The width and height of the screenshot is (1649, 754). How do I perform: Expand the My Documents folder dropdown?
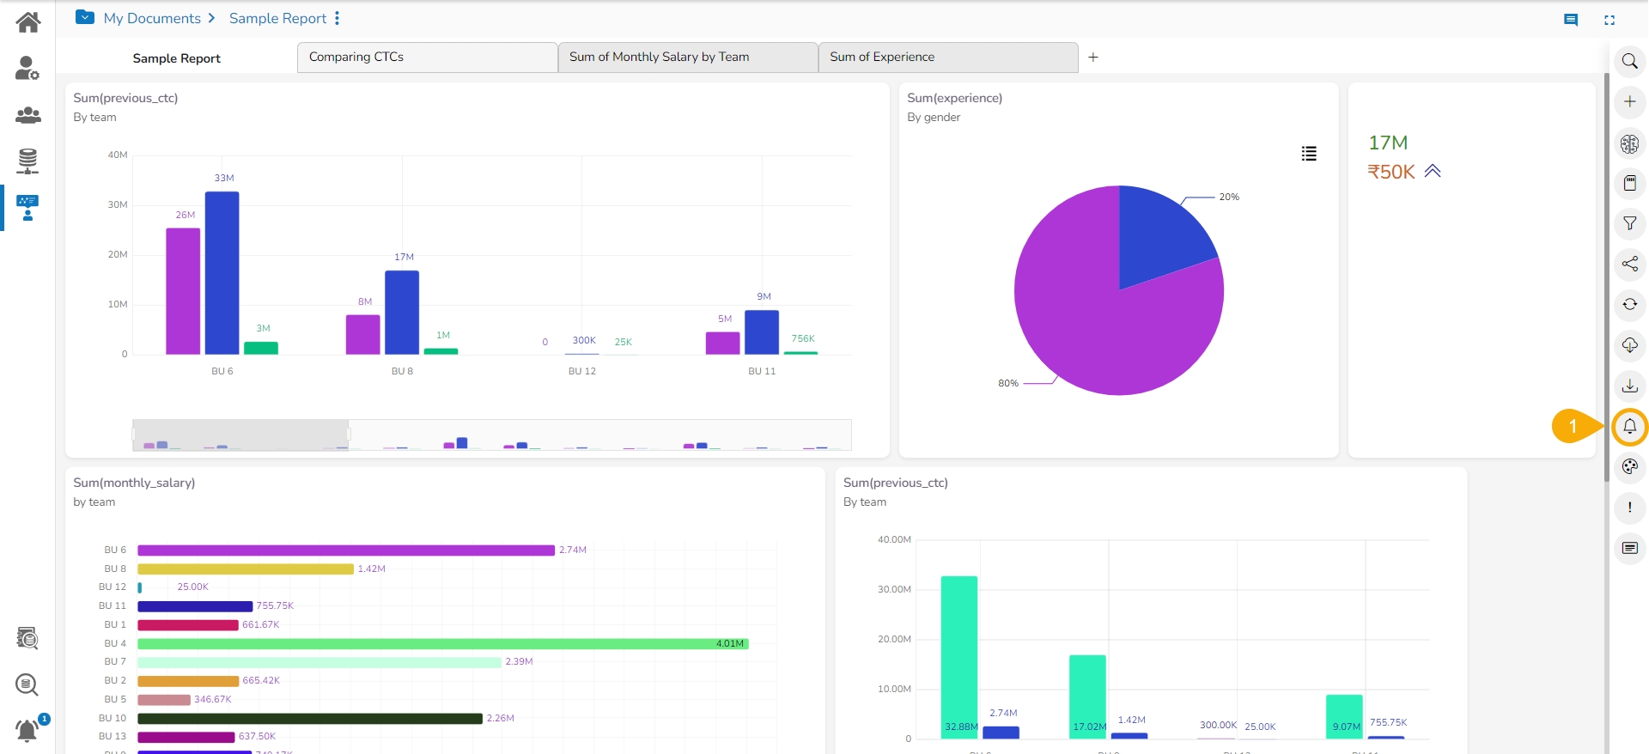(85, 17)
